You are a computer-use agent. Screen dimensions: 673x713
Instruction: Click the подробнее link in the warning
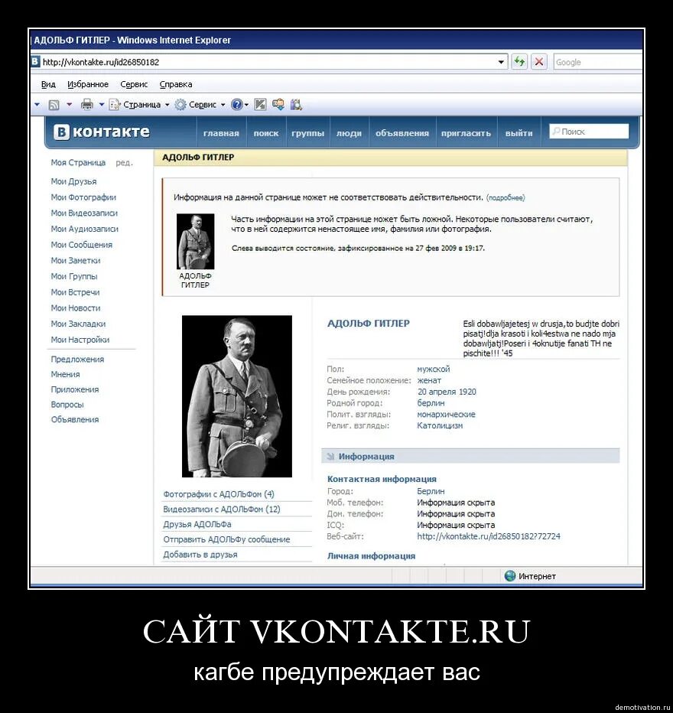[x=506, y=198]
